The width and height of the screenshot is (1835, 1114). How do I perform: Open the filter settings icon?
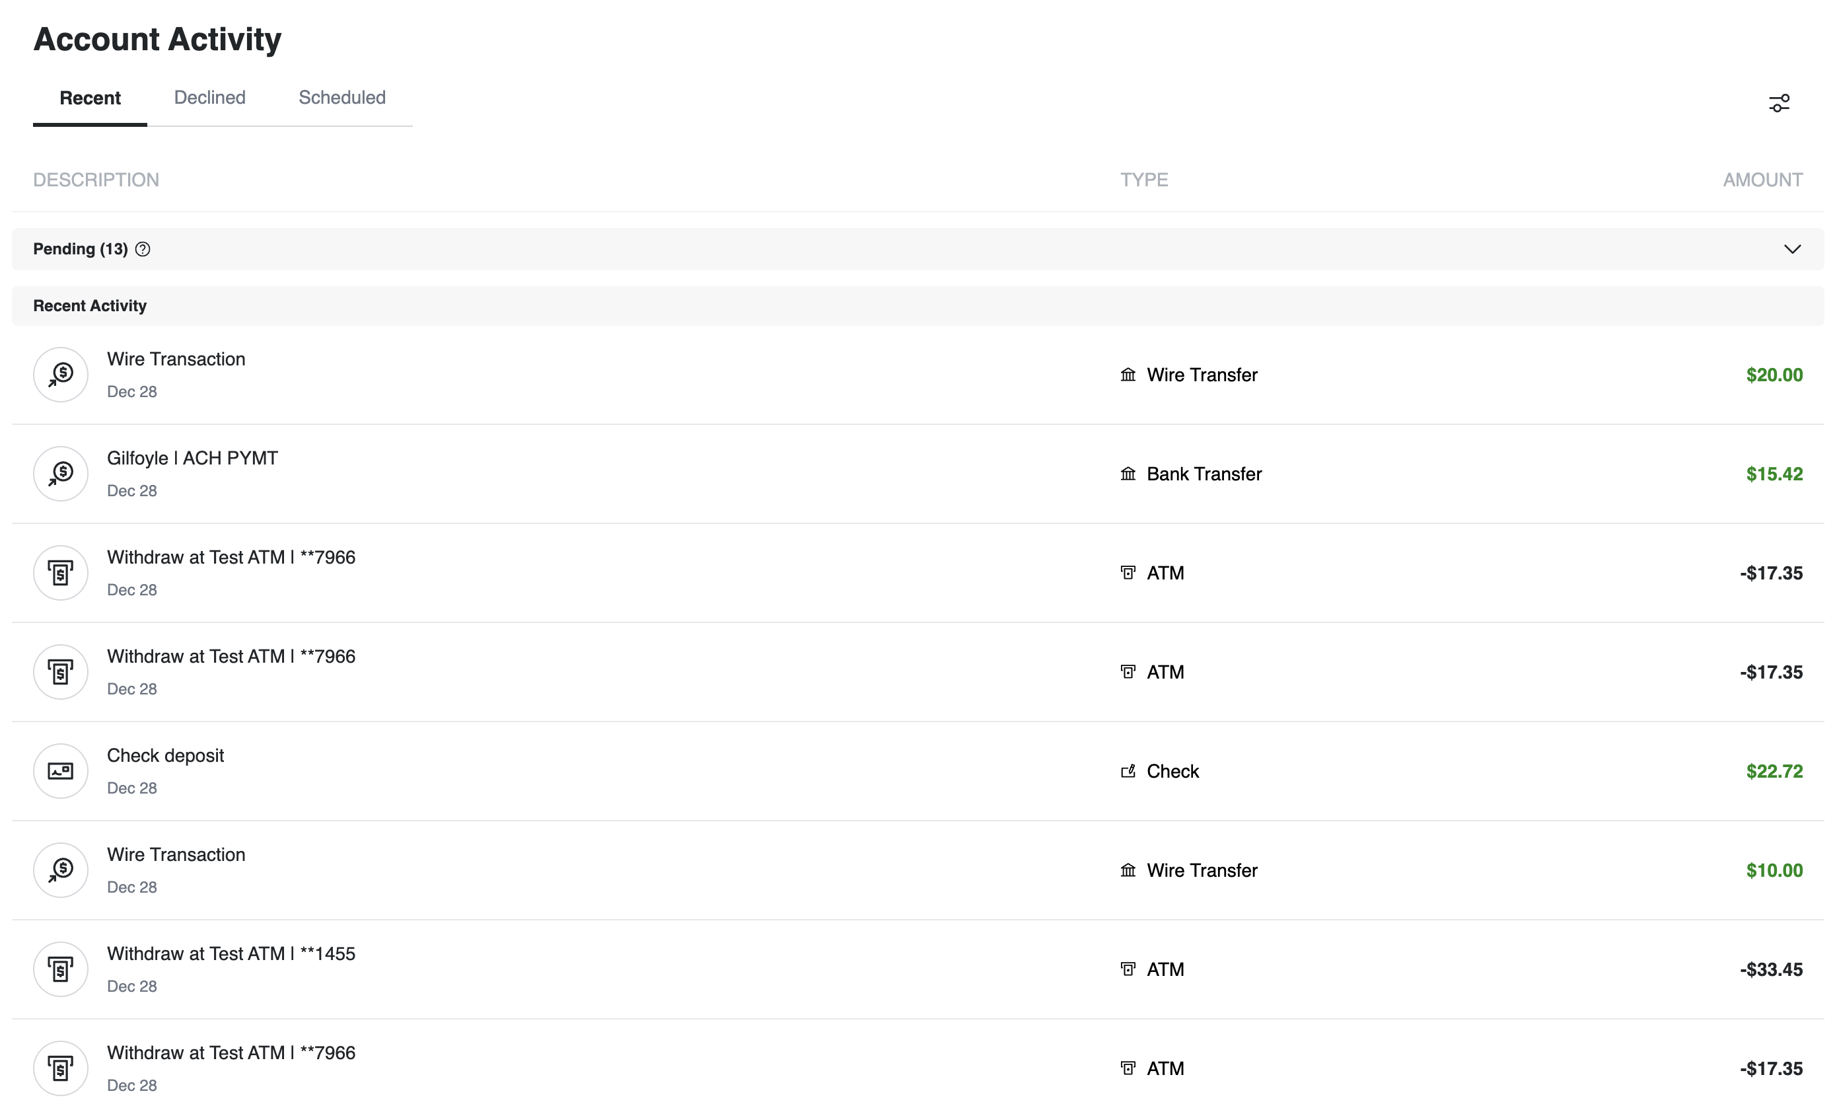point(1778,103)
